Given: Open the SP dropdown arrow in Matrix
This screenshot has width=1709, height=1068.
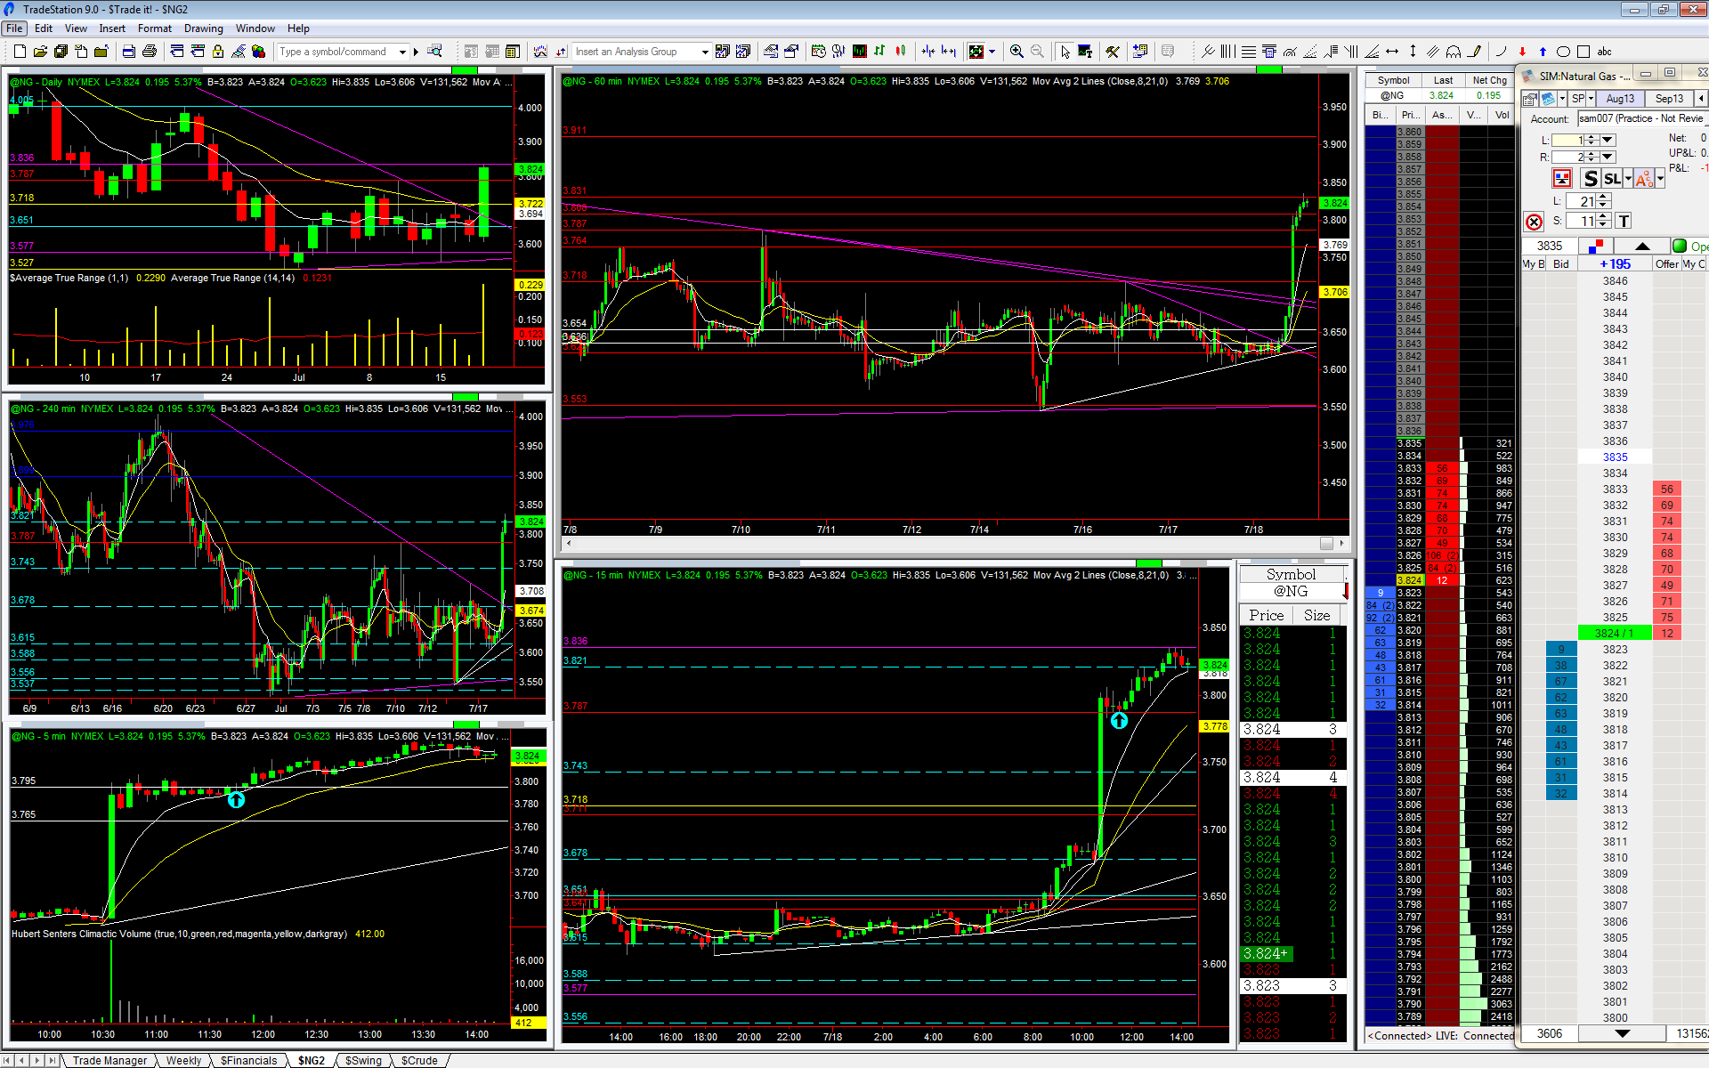Looking at the screenshot, I should [x=1591, y=99].
